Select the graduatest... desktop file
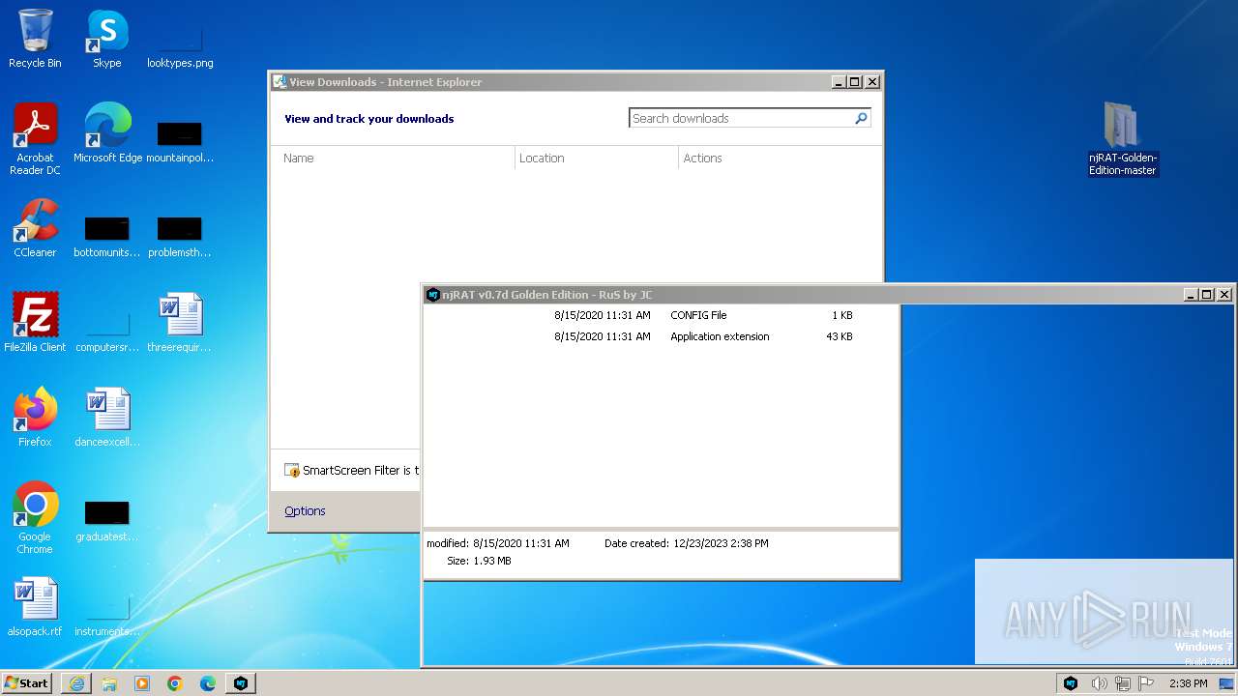1238x696 pixels. (x=107, y=520)
